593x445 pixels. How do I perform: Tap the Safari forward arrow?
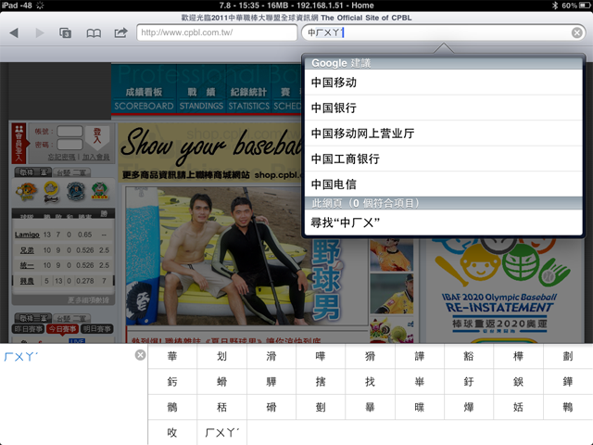point(39,33)
